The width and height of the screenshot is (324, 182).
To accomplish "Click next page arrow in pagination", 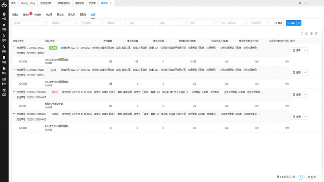I will click(304, 177).
